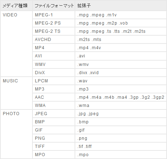This screenshot has height=159, width=167.
Task: Click the 拡張子 column header
Action: coord(121,6)
